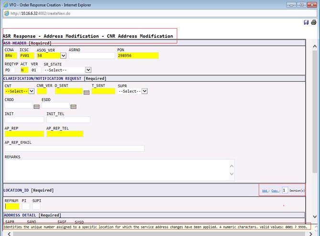Click the ACT field showing N

24,70
